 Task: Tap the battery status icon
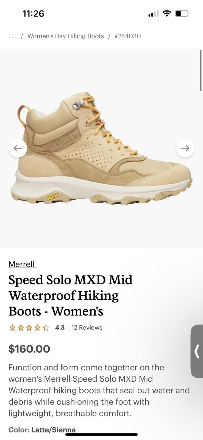tap(182, 13)
